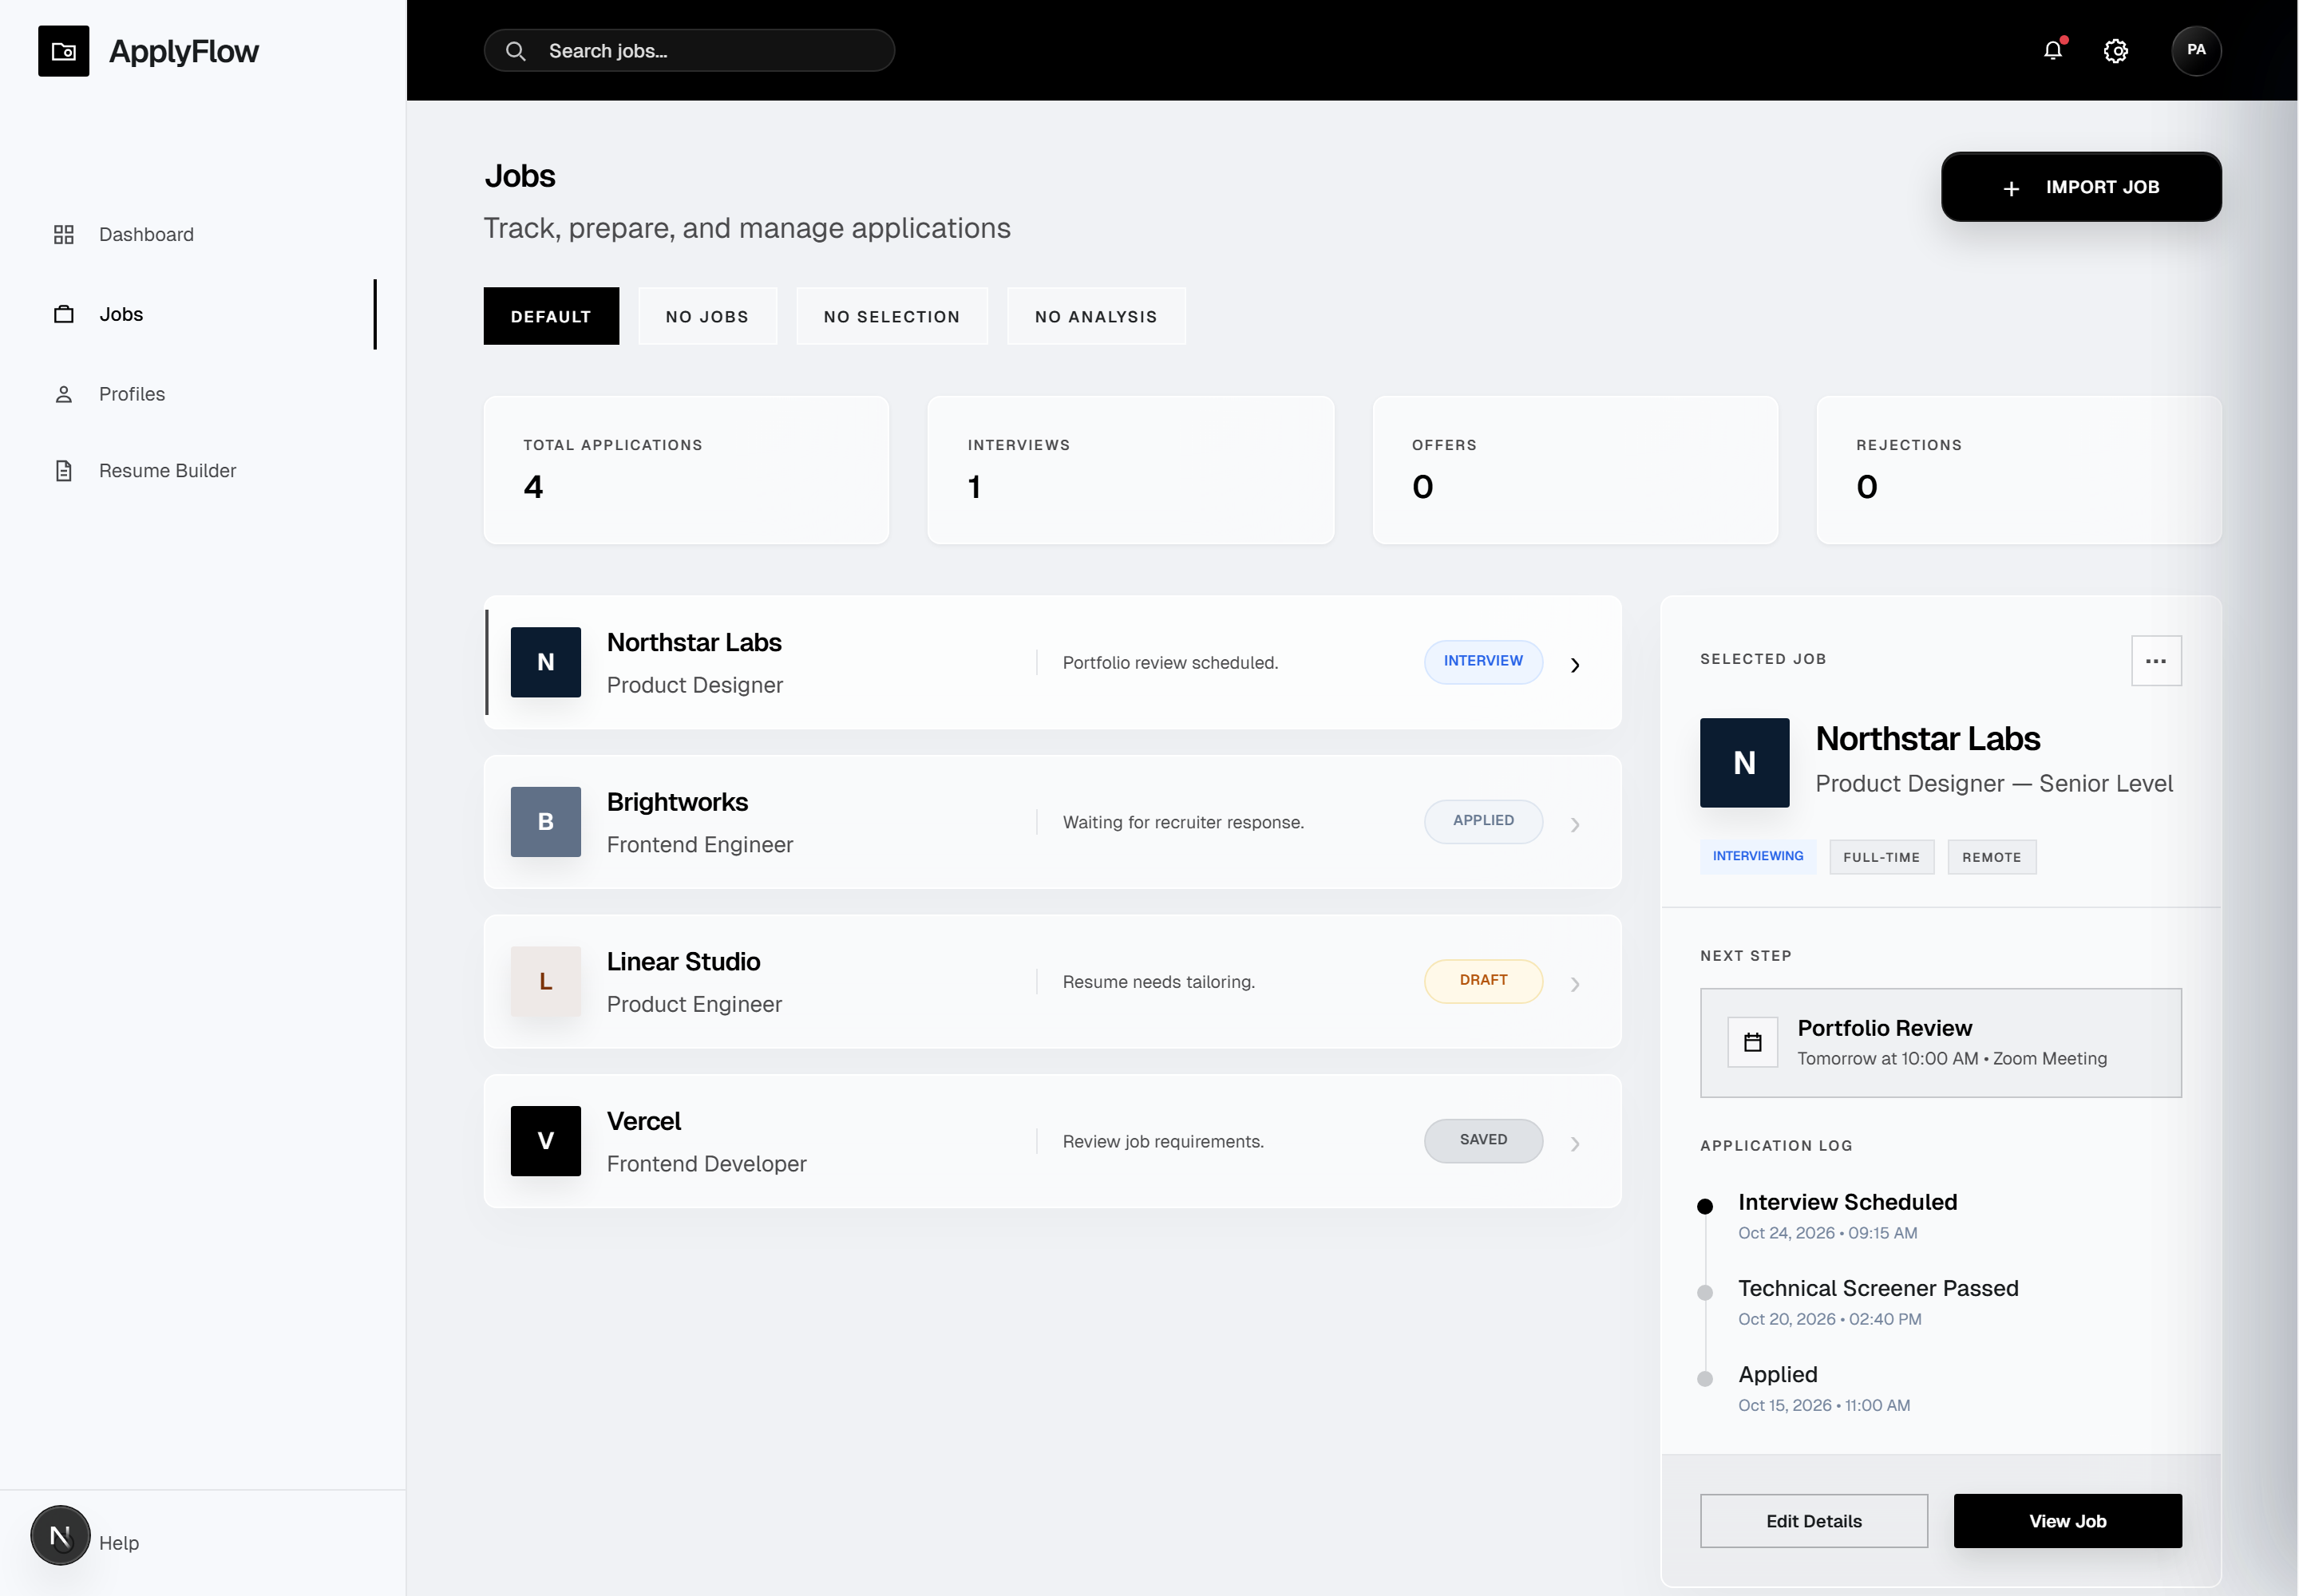This screenshot has width=2299, height=1596.
Task: Focus the Search jobs input field
Action: [x=688, y=51]
